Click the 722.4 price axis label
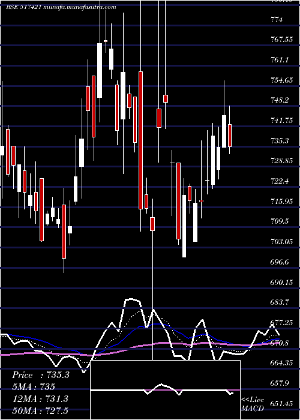Viewport: 300px width, 420px height. pyautogui.click(x=279, y=181)
